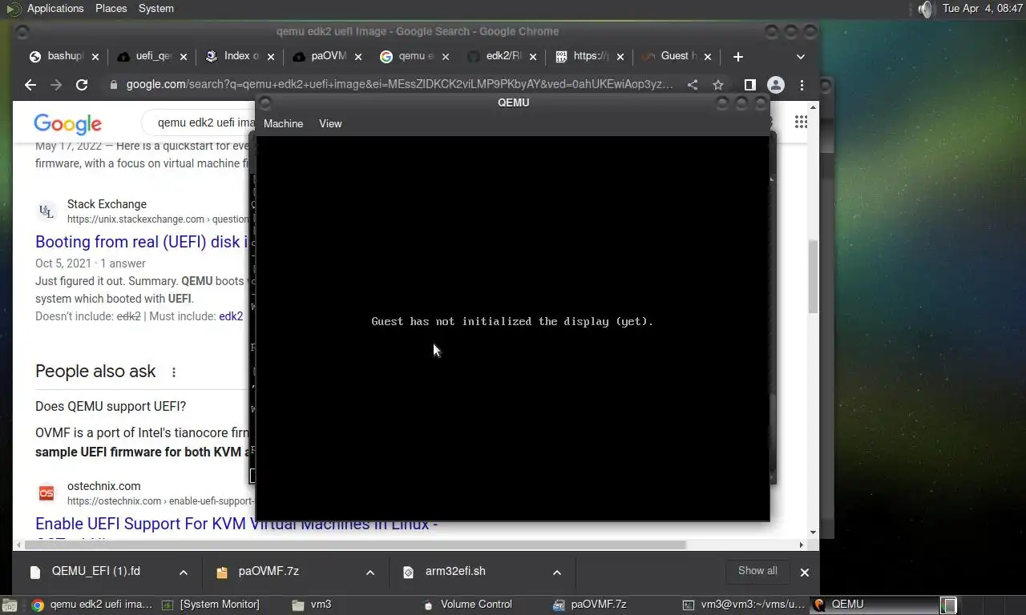Open the View menu in QEMU
The width and height of the screenshot is (1026, 615).
tap(330, 123)
